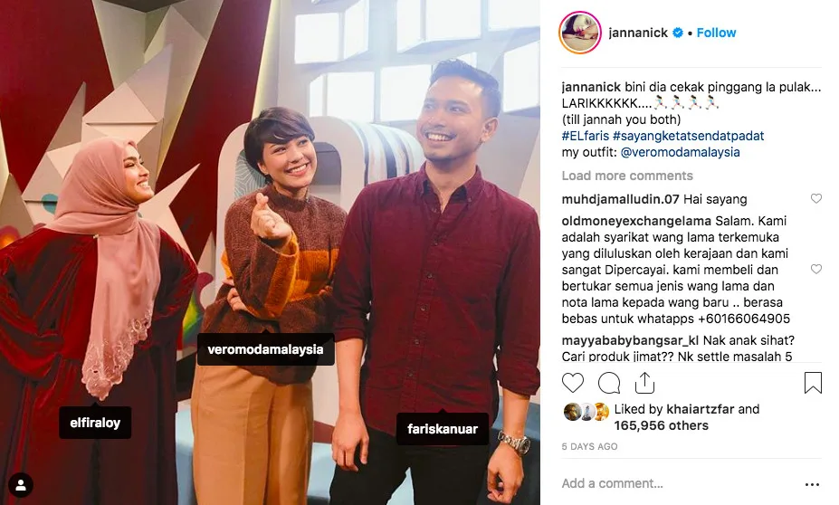The height and width of the screenshot is (505, 839).
Task: Visit @veromodamalaysia mention in caption
Action: click(680, 152)
